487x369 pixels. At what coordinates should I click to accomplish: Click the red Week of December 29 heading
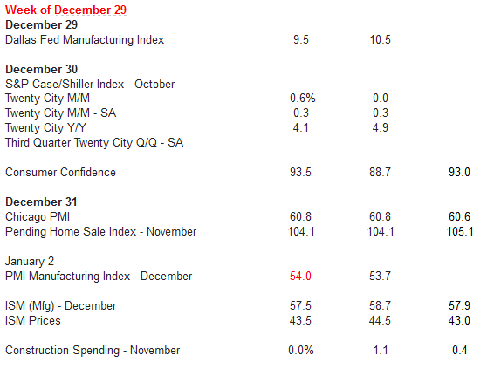point(65,10)
